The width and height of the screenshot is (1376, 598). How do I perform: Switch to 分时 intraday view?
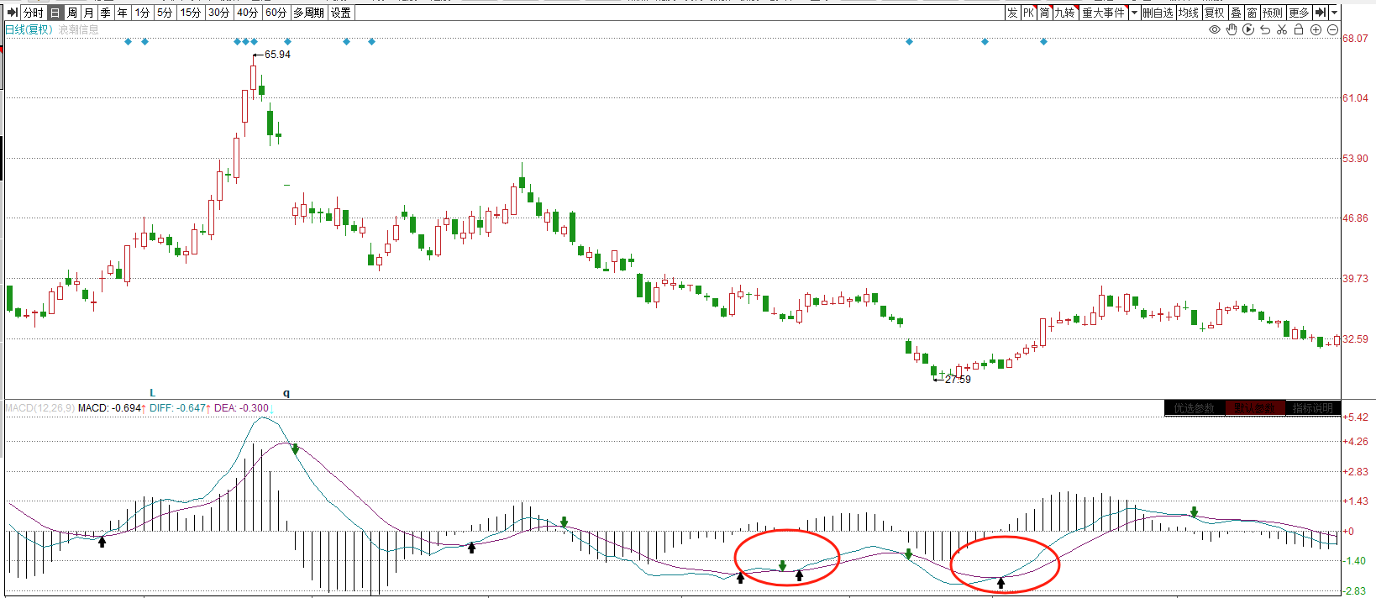(x=34, y=13)
